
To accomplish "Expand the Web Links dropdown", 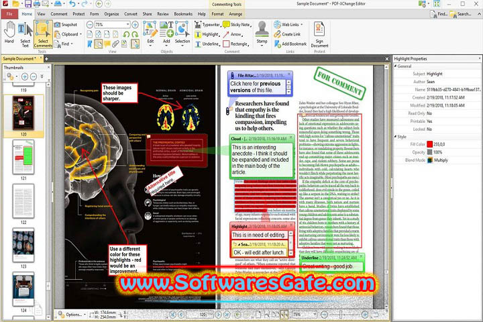I will pyautogui.click(x=302, y=25).
